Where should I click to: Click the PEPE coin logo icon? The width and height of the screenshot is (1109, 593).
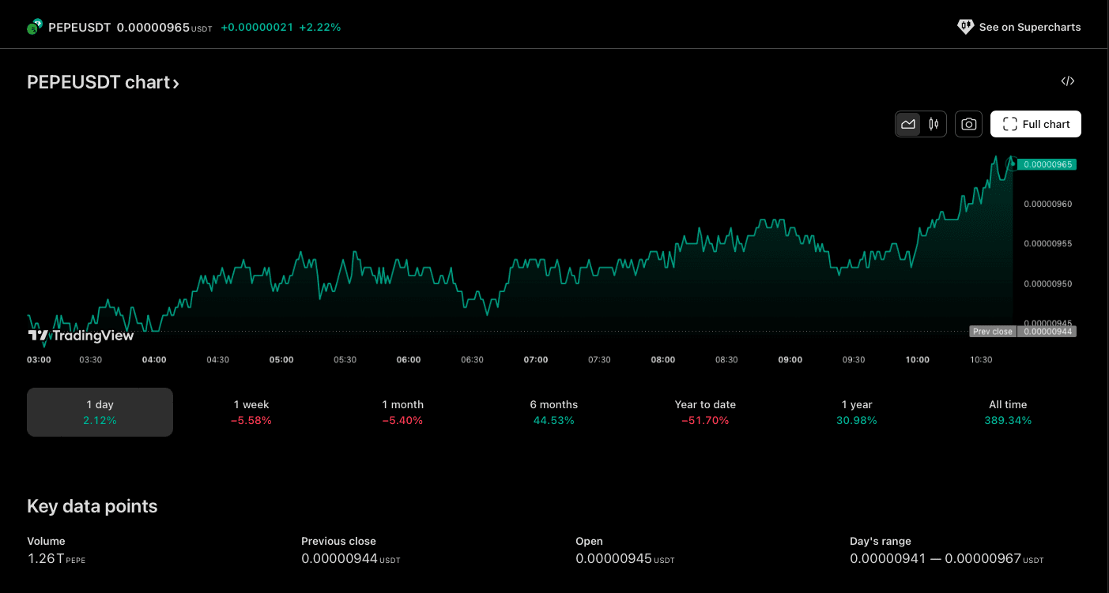click(x=34, y=27)
